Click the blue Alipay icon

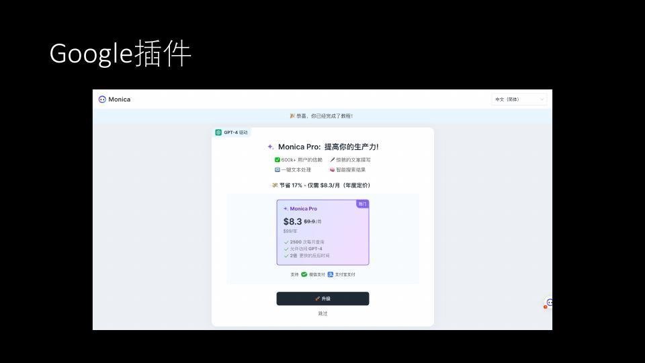pyautogui.click(x=331, y=274)
